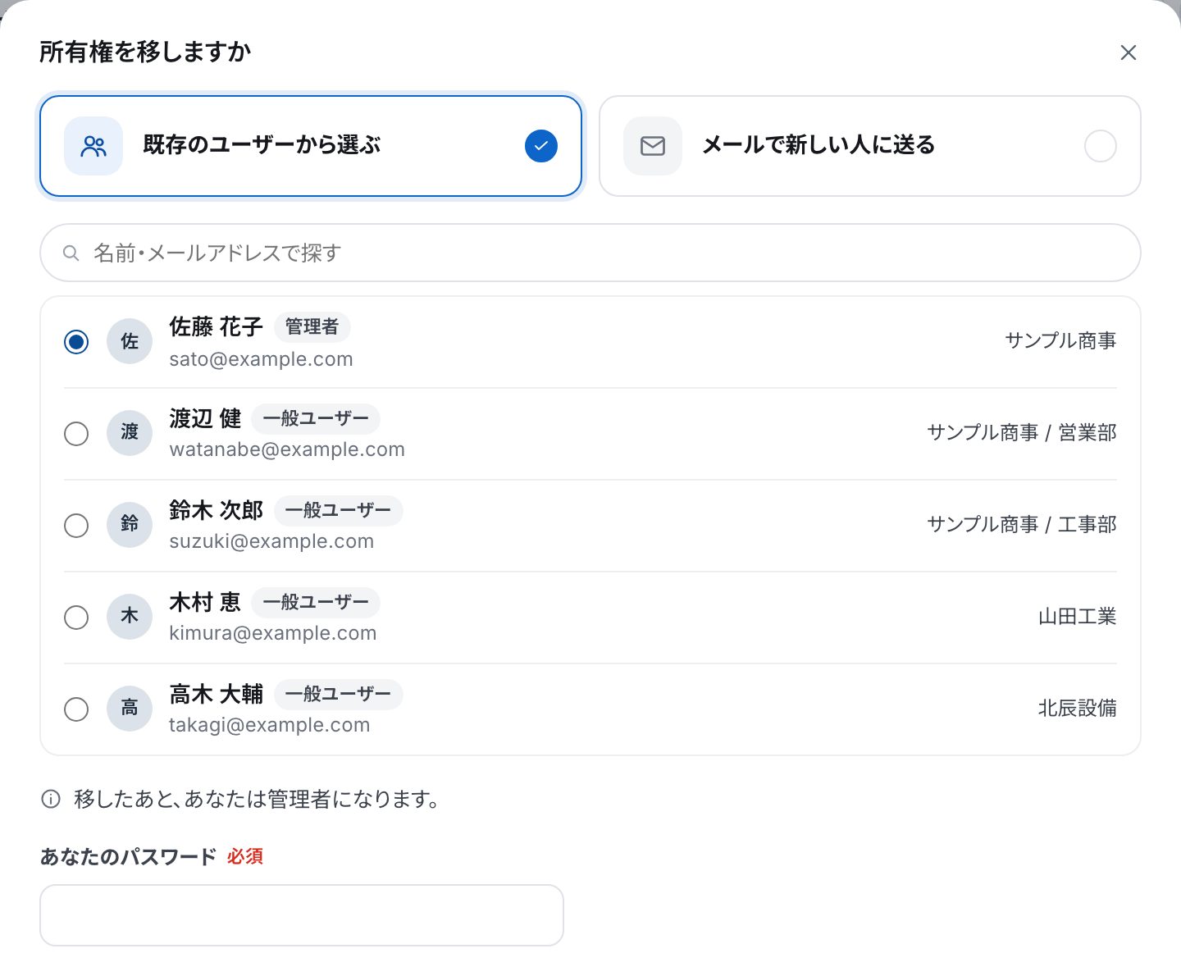This screenshot has height=953, width=1181.
Task: Click organization サンプル商事 / 営業部
Action: (x=1022, y=433)
